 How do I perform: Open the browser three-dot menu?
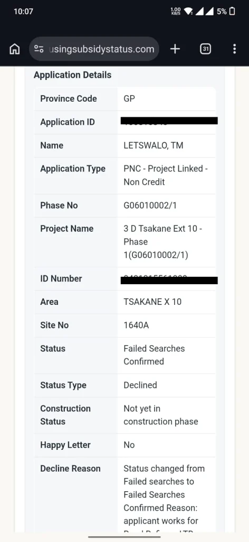pyautogui.click(x=234, y=49)
